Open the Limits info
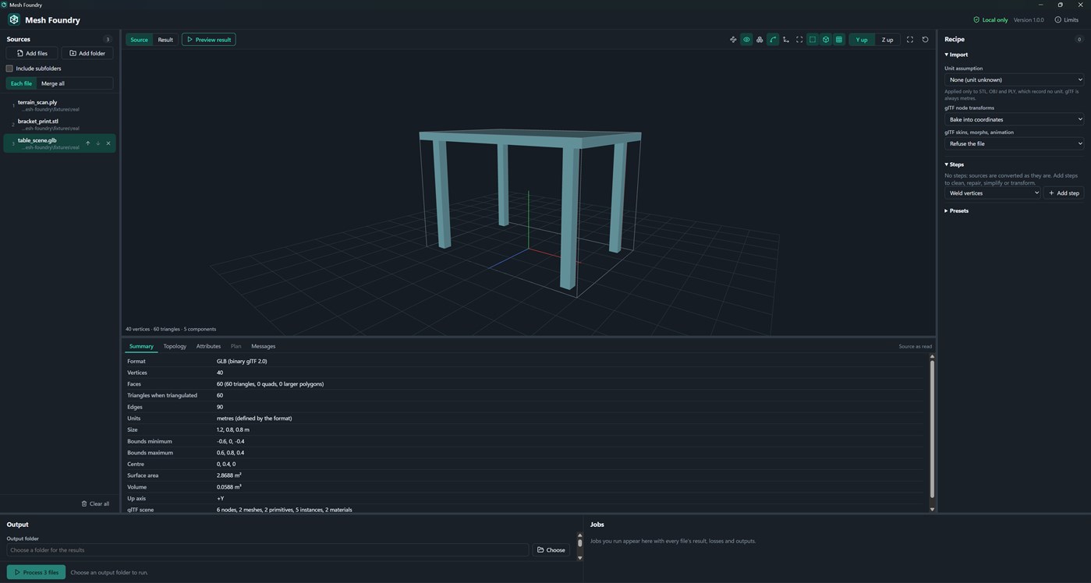 [x=1067, y=19]
